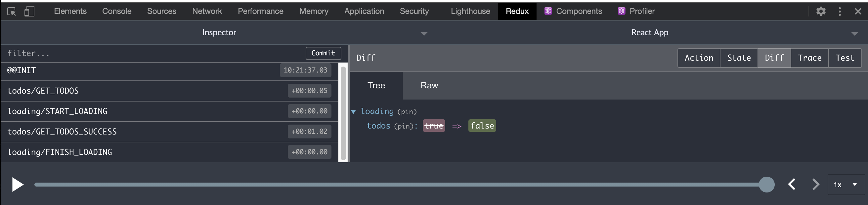
Task: Select the Redux tab
Action: pos(517,11)
